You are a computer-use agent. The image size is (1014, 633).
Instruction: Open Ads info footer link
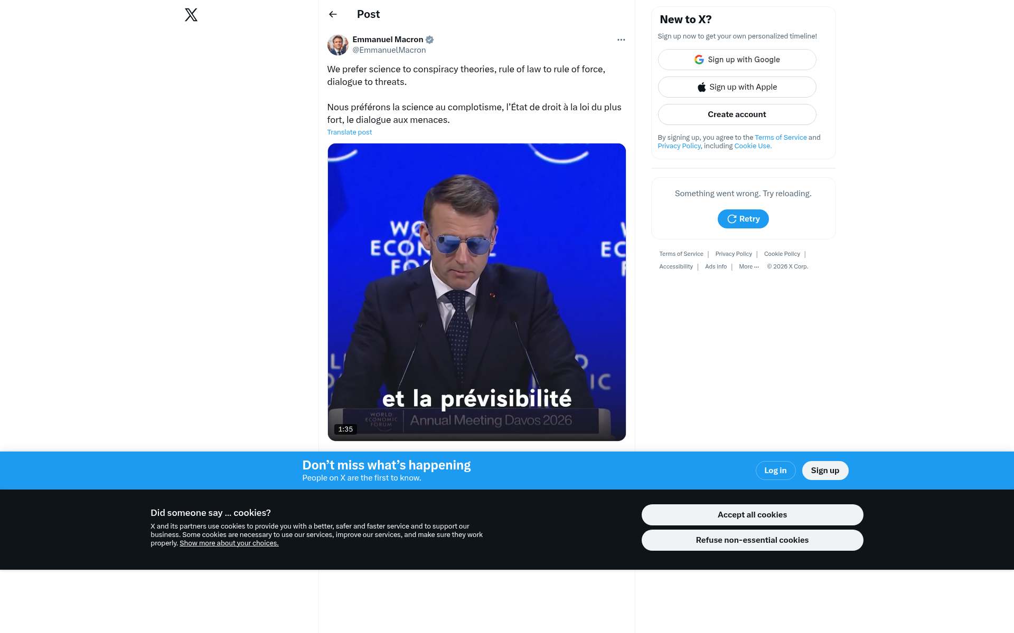coord(716,267)
